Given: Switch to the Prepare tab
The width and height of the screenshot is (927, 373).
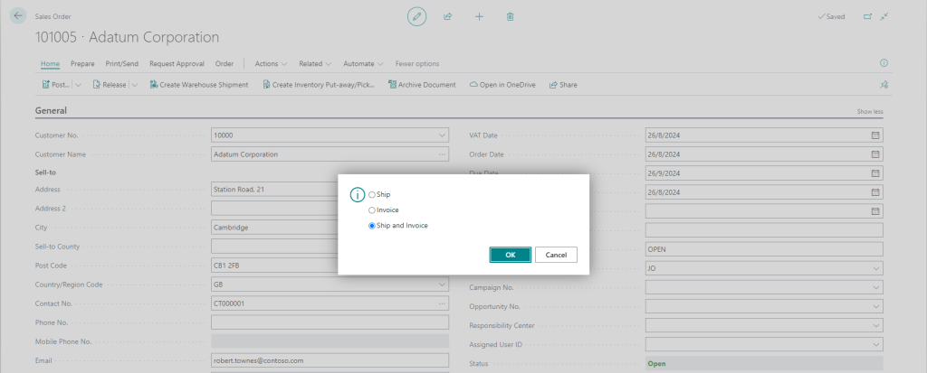Looking at the screenshot, I should [x=82, y=64].
